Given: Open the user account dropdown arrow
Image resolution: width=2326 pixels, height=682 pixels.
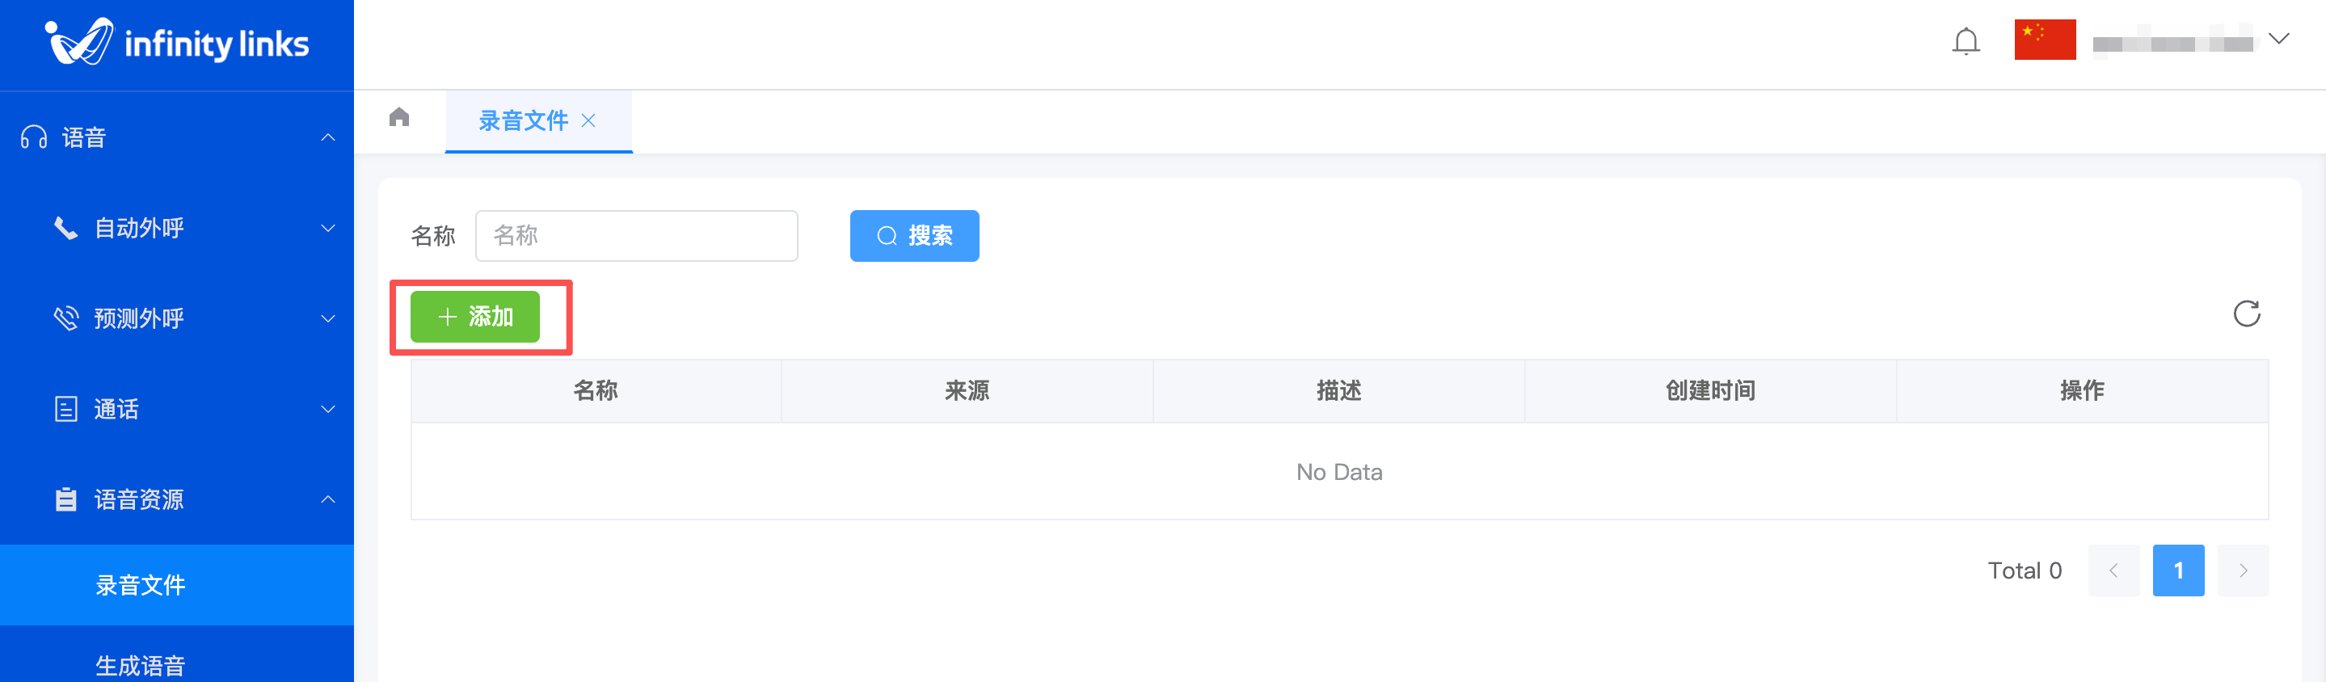Looking at the screenshot, I should (x=2278, y=39).
